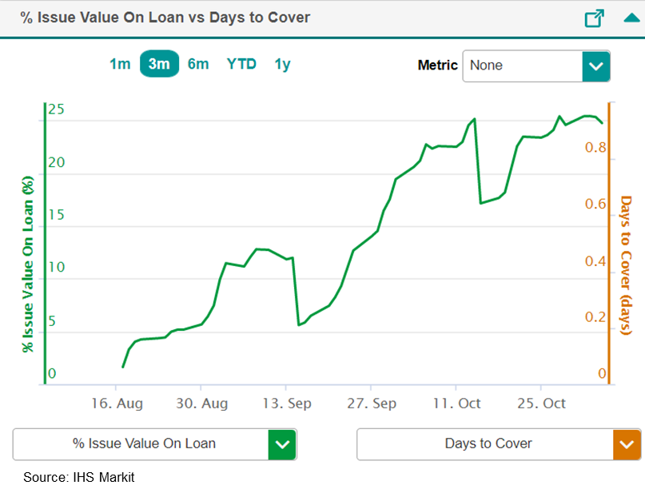Click the teal Metric dropdown arrow
This screenshot has width=645, height=493.
[595, 66]
